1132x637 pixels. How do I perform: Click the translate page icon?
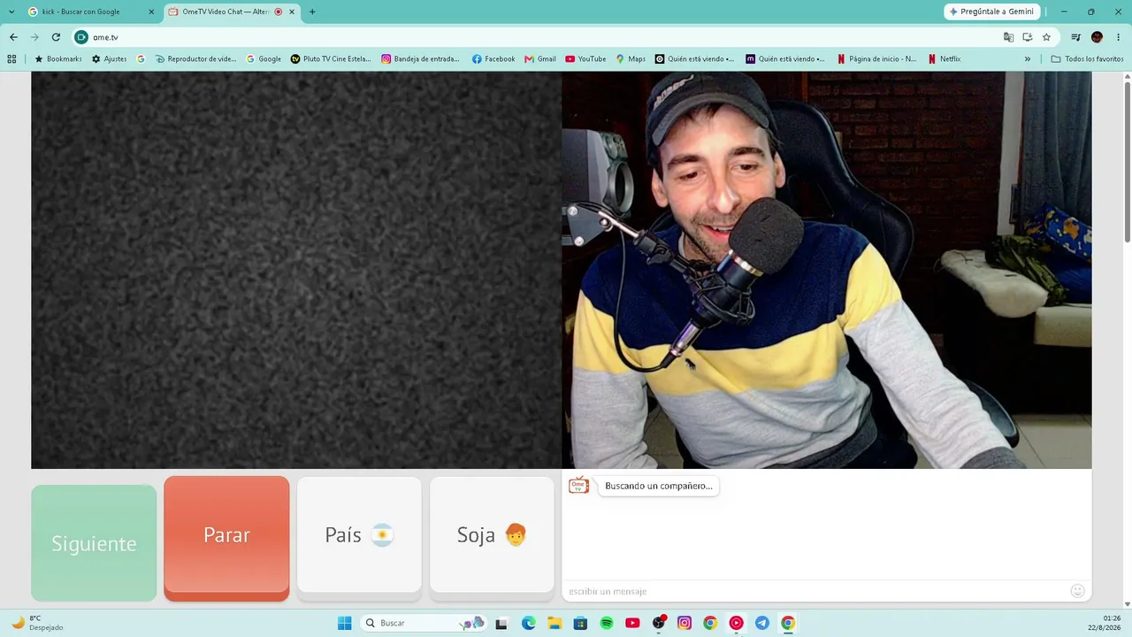[1008, 37]
